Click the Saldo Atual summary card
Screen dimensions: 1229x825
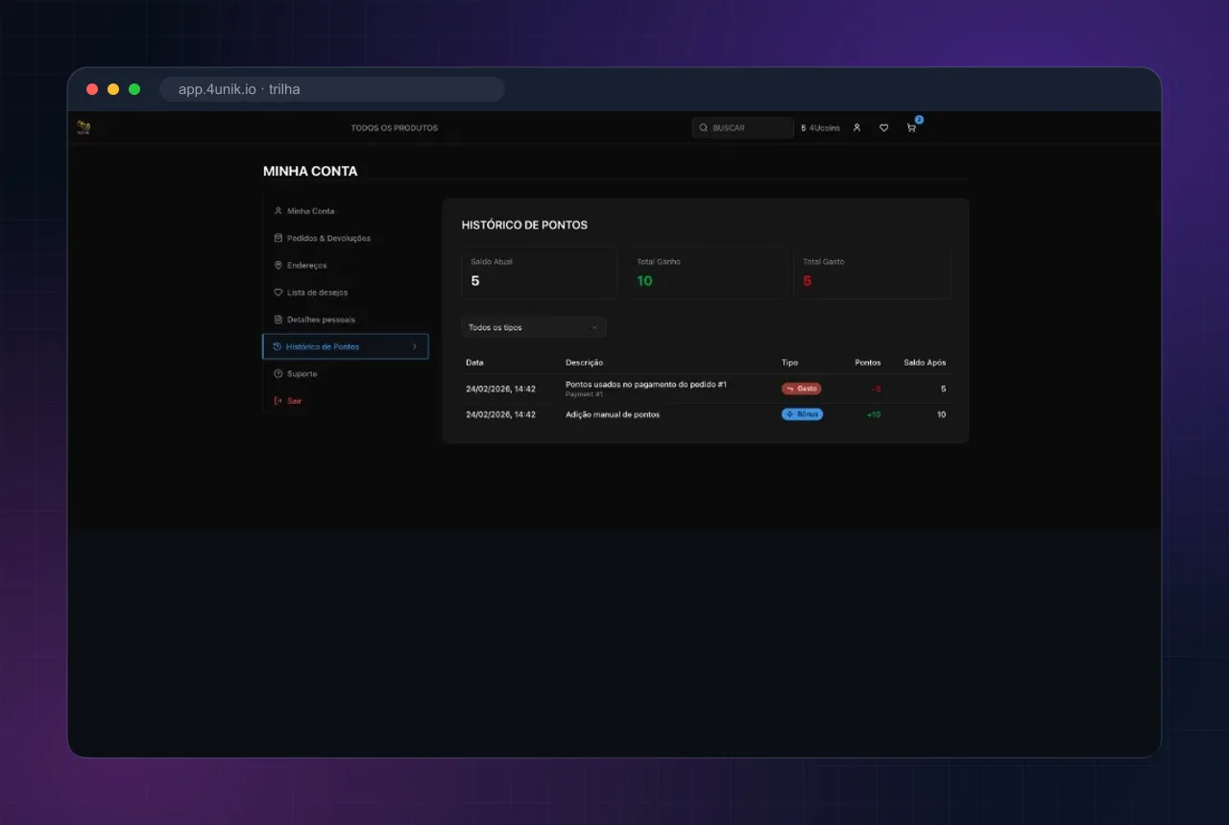click(x=539, y=272)
